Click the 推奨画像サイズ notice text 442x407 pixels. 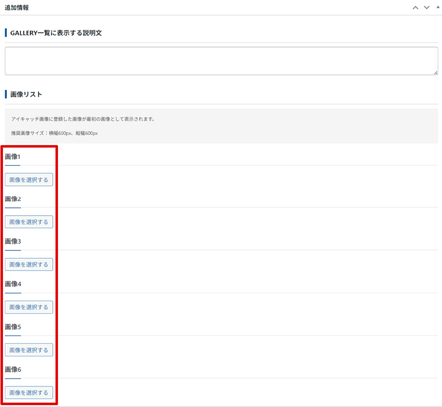point(55,133)
